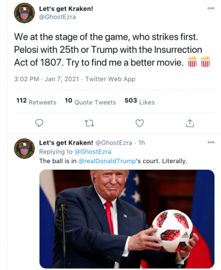View the 503 Likes list

[140, 101]
